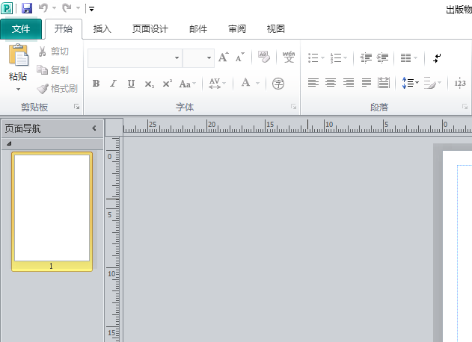Image resolution: width=472 pixels, height=342 pixels.
Task: Open the font color dropdown arrow
Action: 257,84
